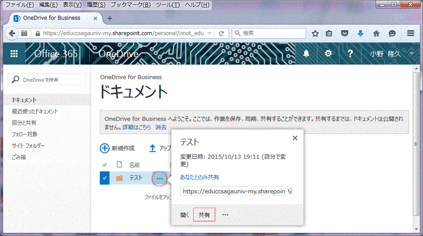
Task: Open the 詳細はこちら link
Action: click(137, 127)
